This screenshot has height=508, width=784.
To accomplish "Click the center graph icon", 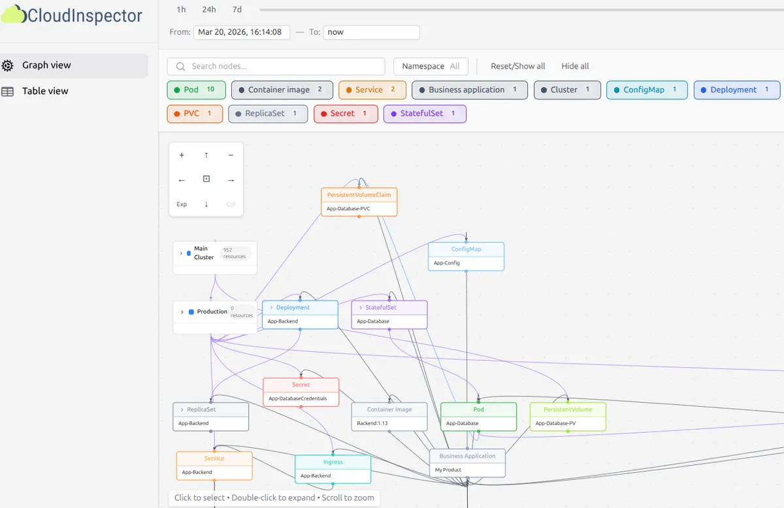I will 206,178.
